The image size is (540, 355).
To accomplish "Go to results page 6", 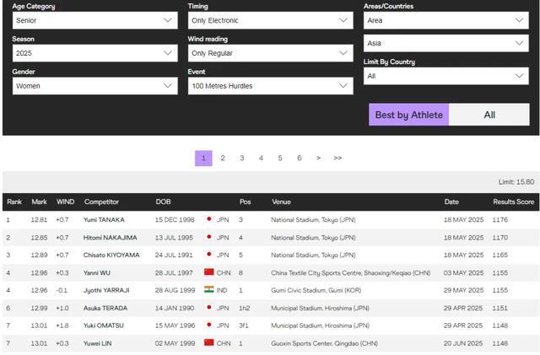I will 299,159.
